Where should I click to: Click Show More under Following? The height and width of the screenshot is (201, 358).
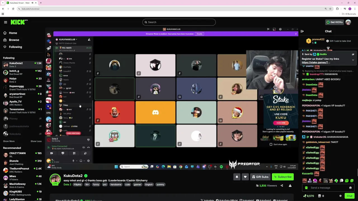coord(9,141)
